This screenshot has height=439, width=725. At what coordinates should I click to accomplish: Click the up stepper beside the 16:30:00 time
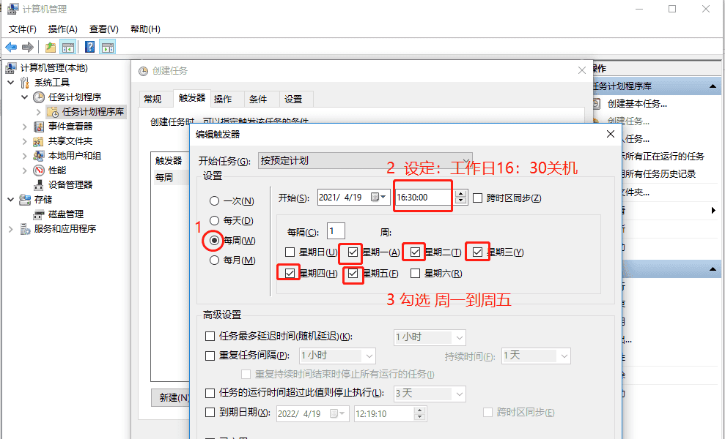pos(460,192)
